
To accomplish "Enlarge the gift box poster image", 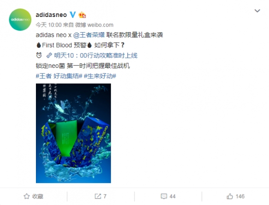I will click(x=73, y=133).
